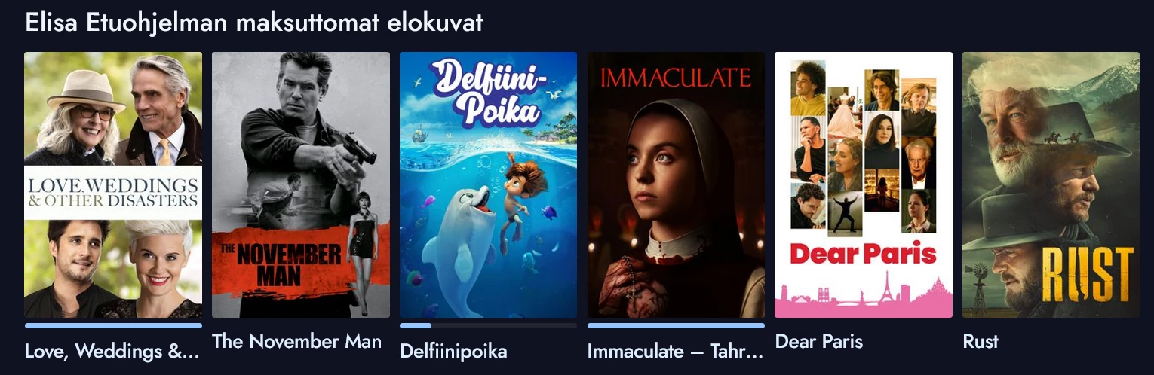Select the Dear Paris movie poster

[864, 184]
